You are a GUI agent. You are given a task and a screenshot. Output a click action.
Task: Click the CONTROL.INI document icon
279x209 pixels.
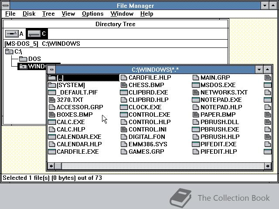[124, 129]
